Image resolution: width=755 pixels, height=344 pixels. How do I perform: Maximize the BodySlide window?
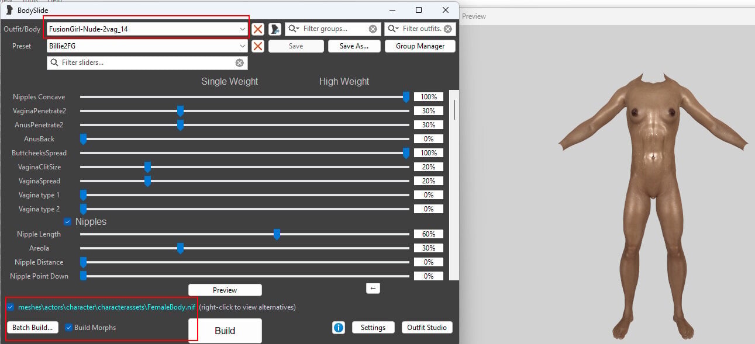pos(419,10)
